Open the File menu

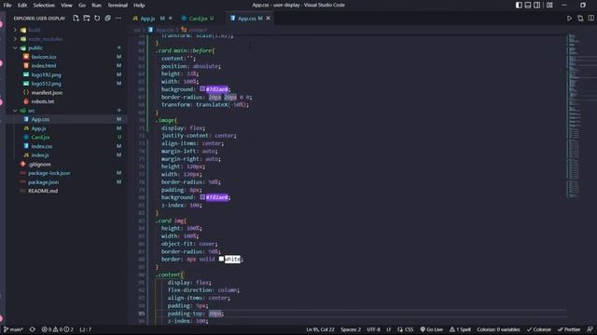[7, 6]
